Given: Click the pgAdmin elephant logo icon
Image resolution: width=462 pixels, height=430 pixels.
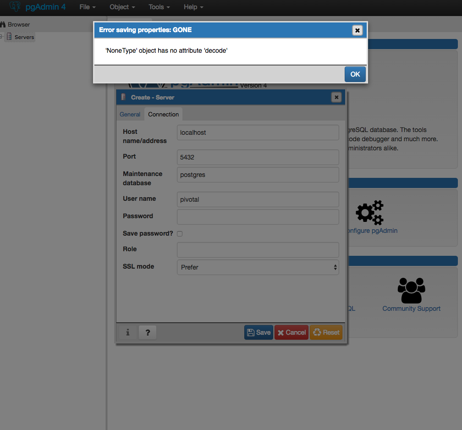Looking at the screenshot, I should pyautogui.click(x=15, y=7).
